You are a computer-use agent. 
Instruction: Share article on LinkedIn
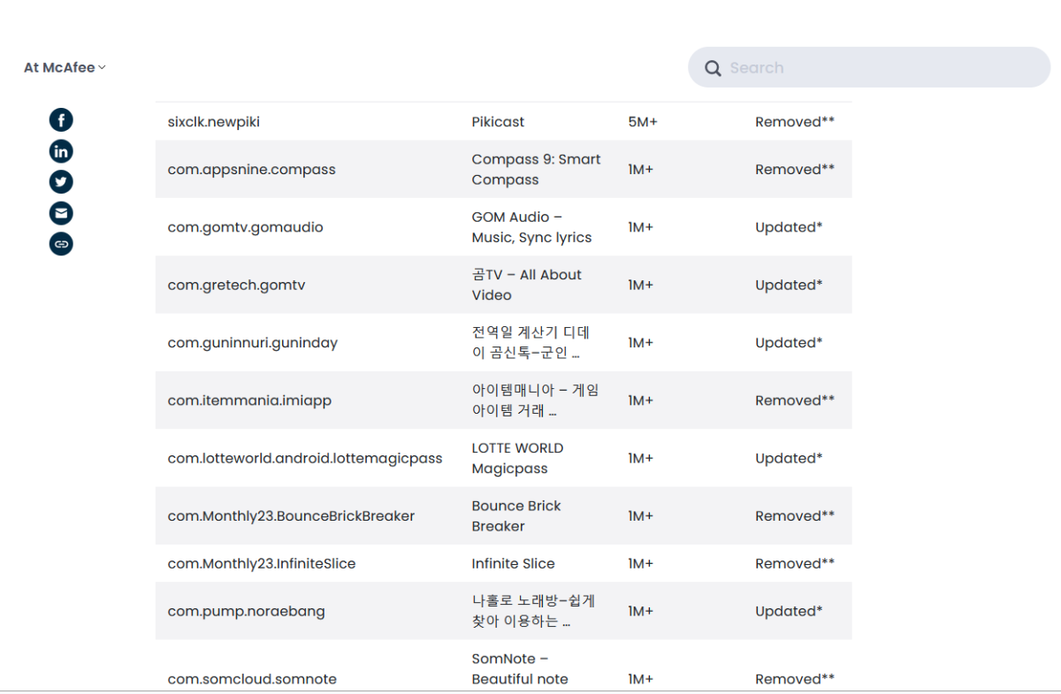61,151
